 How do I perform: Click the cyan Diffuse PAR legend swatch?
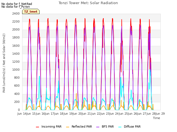pyautogui.click(x=120, y=127)
